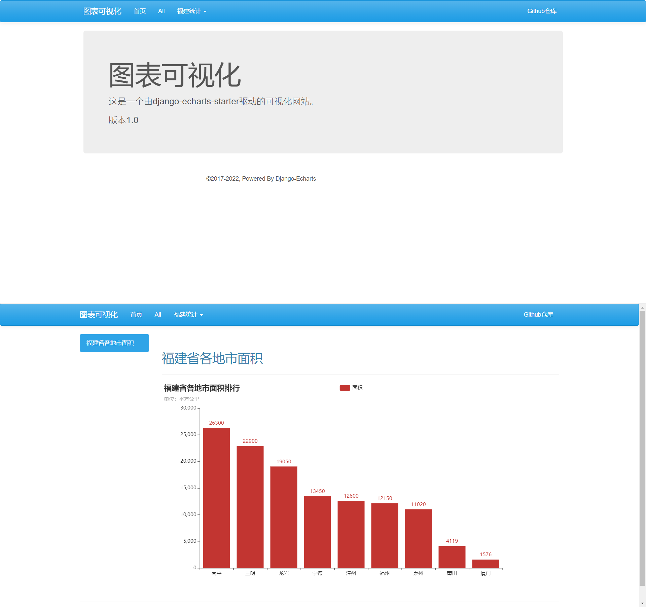
Task: Click the 南平 bar labeled 26300
Action: (x=216, y=498)
